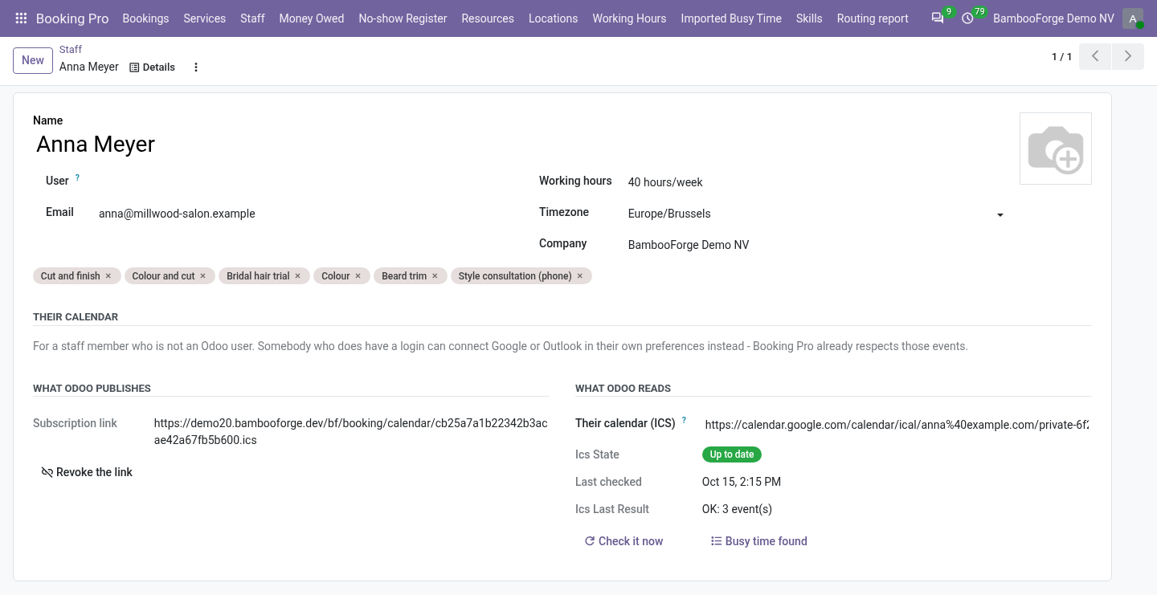The image size is (1157, 595).
Task: Click the Bridal hair trial tag label
Action: coord(258,275)
